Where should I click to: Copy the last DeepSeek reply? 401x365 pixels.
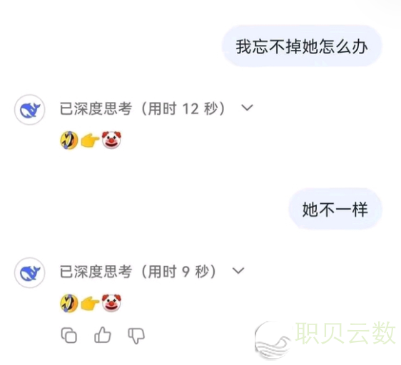coord(69,335)
